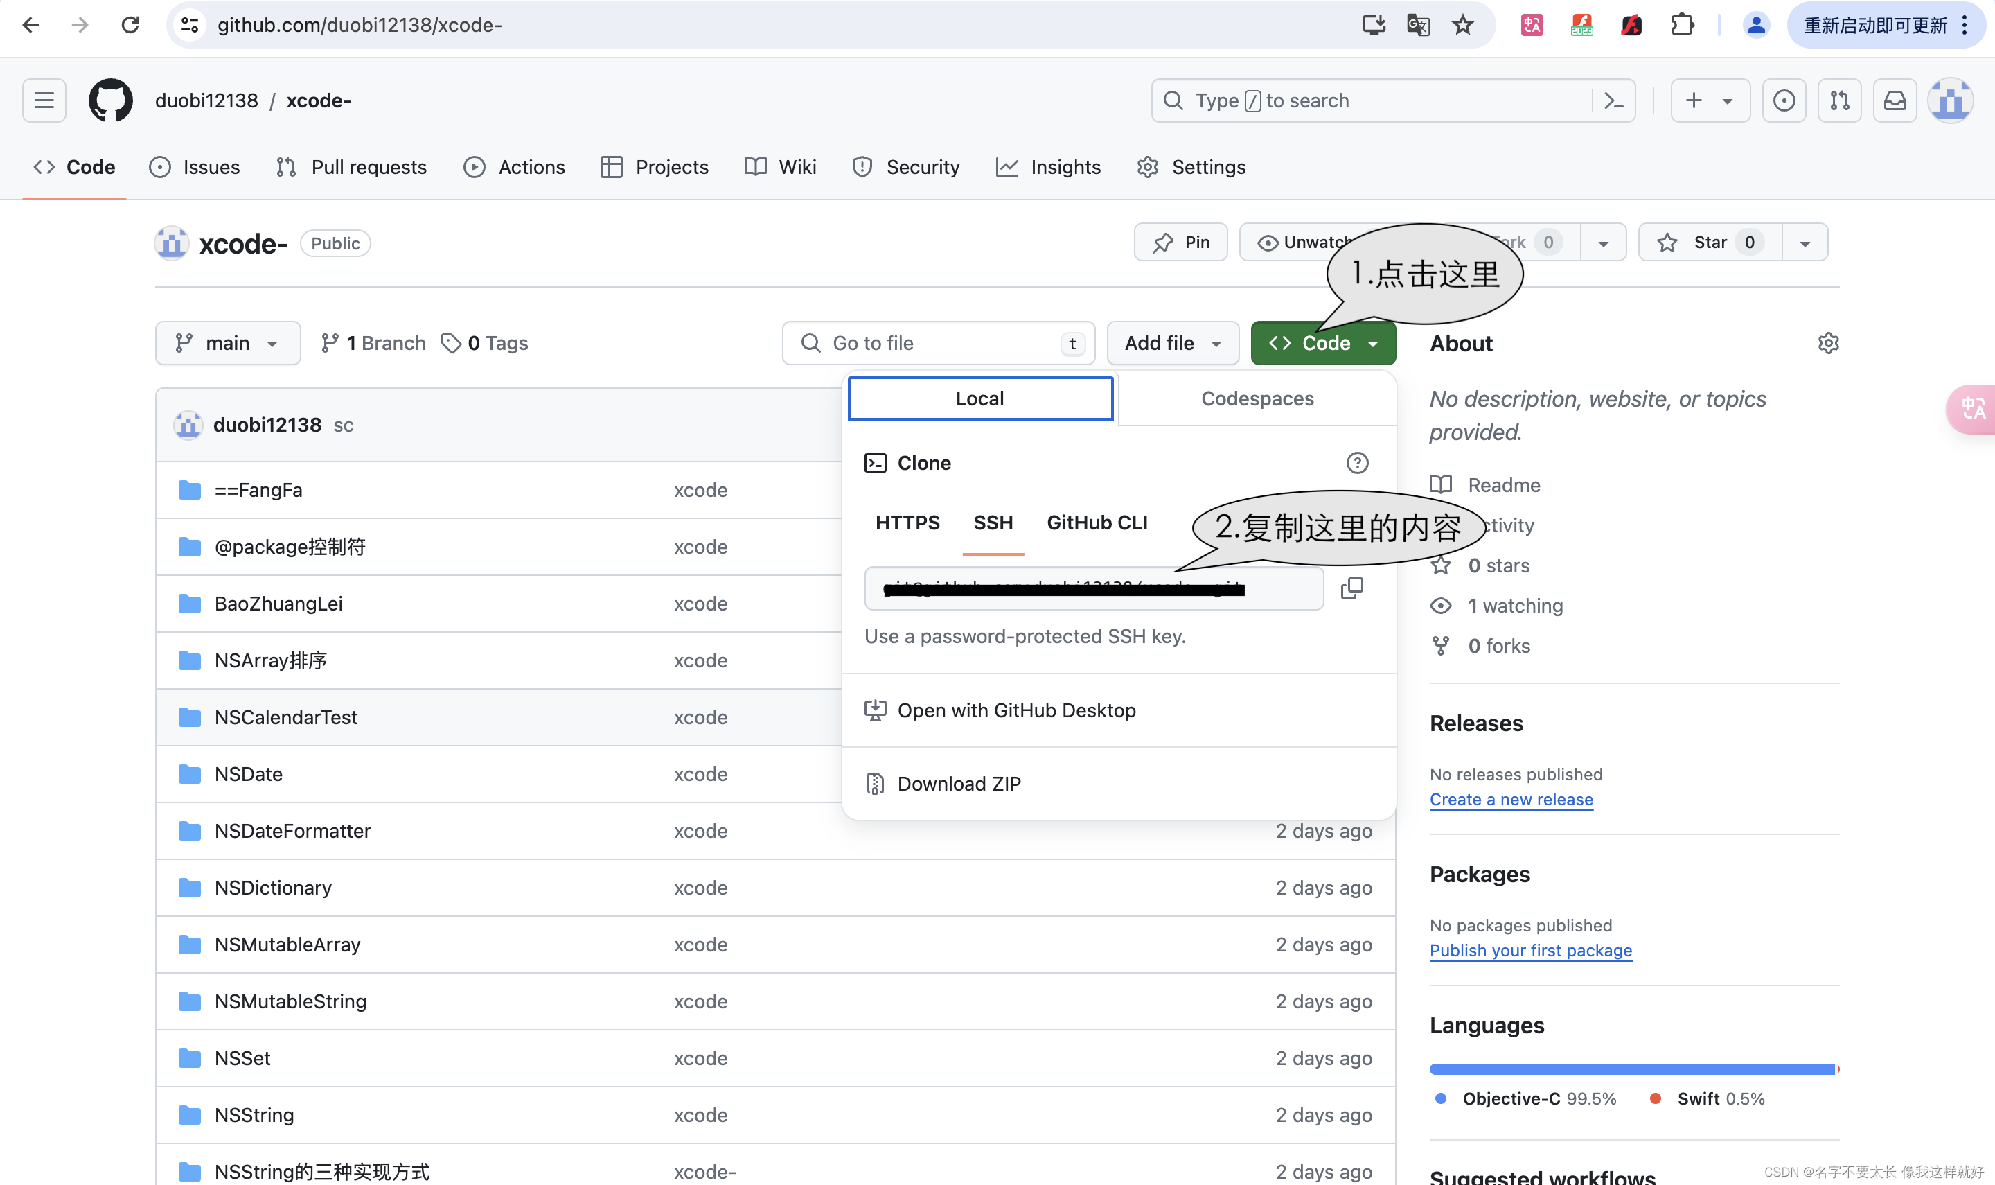
Task: Focus the Go to file search field
Action: tap(939, 343)
